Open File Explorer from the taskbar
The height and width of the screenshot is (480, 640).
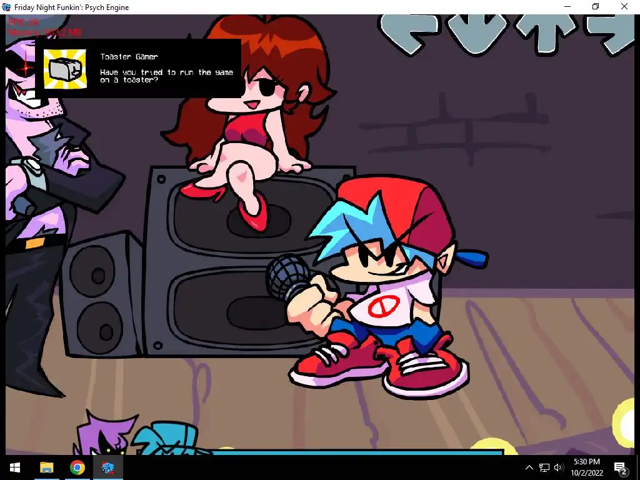pos(46,467)
